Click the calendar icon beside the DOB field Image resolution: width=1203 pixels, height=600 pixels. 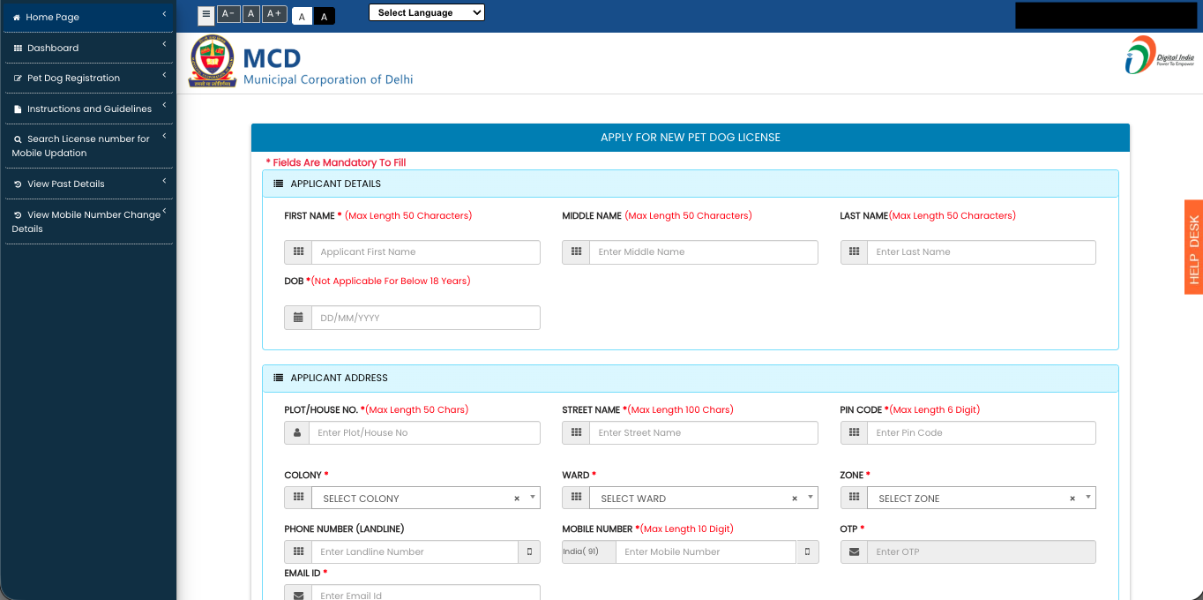(x=298, y=318)
